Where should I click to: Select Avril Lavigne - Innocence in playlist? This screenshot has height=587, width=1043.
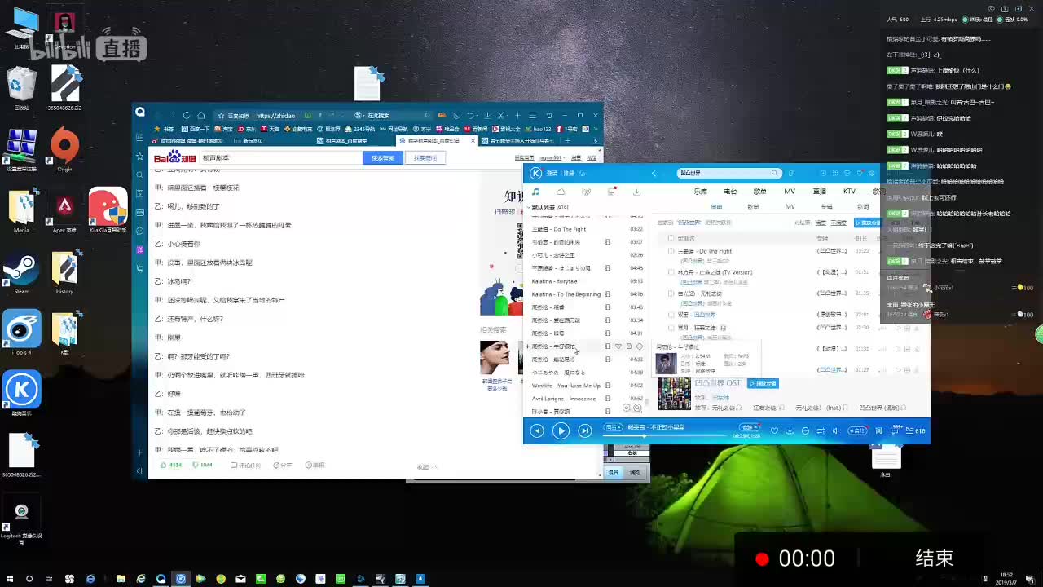click(x=564, y=399)
